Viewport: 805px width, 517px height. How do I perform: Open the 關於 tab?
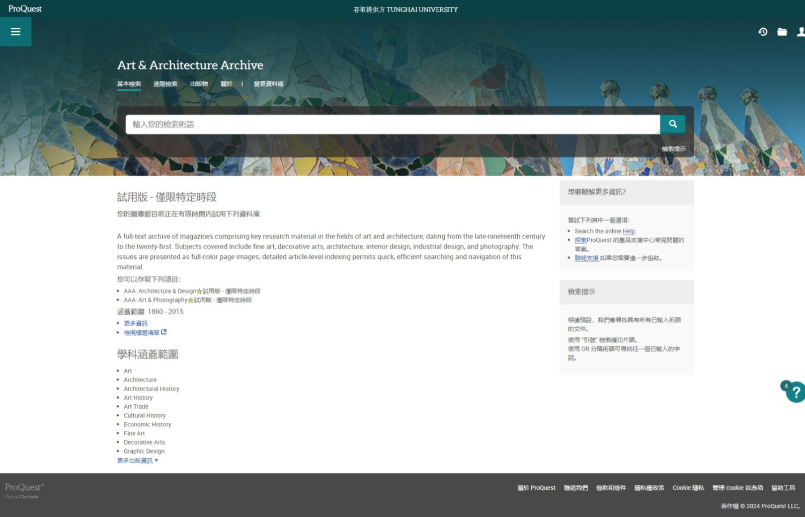pos(226,84)
